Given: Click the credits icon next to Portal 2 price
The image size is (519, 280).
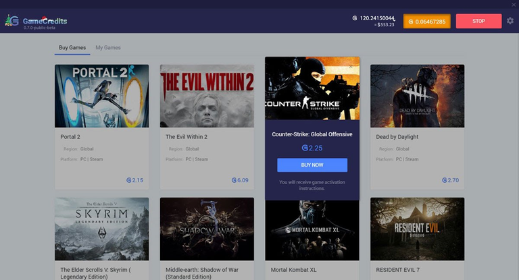Looking at the screenshot, I should click(128, 180).
